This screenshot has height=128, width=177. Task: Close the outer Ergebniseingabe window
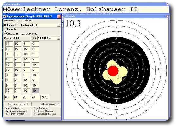click(168, 4)
